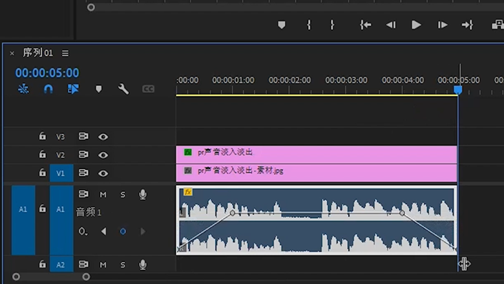Screen dimensions: 504x284
Task: Solo audio track A2
Action: pos(123,265)
